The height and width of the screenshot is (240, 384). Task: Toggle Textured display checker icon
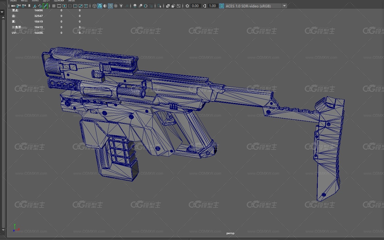click(x=116, y=6)
